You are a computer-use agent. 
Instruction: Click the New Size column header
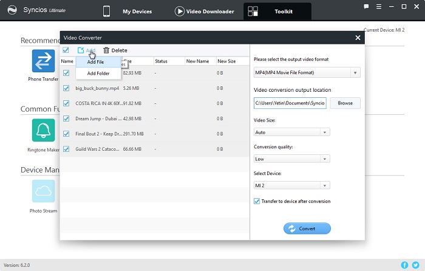[x=226, y=61]
